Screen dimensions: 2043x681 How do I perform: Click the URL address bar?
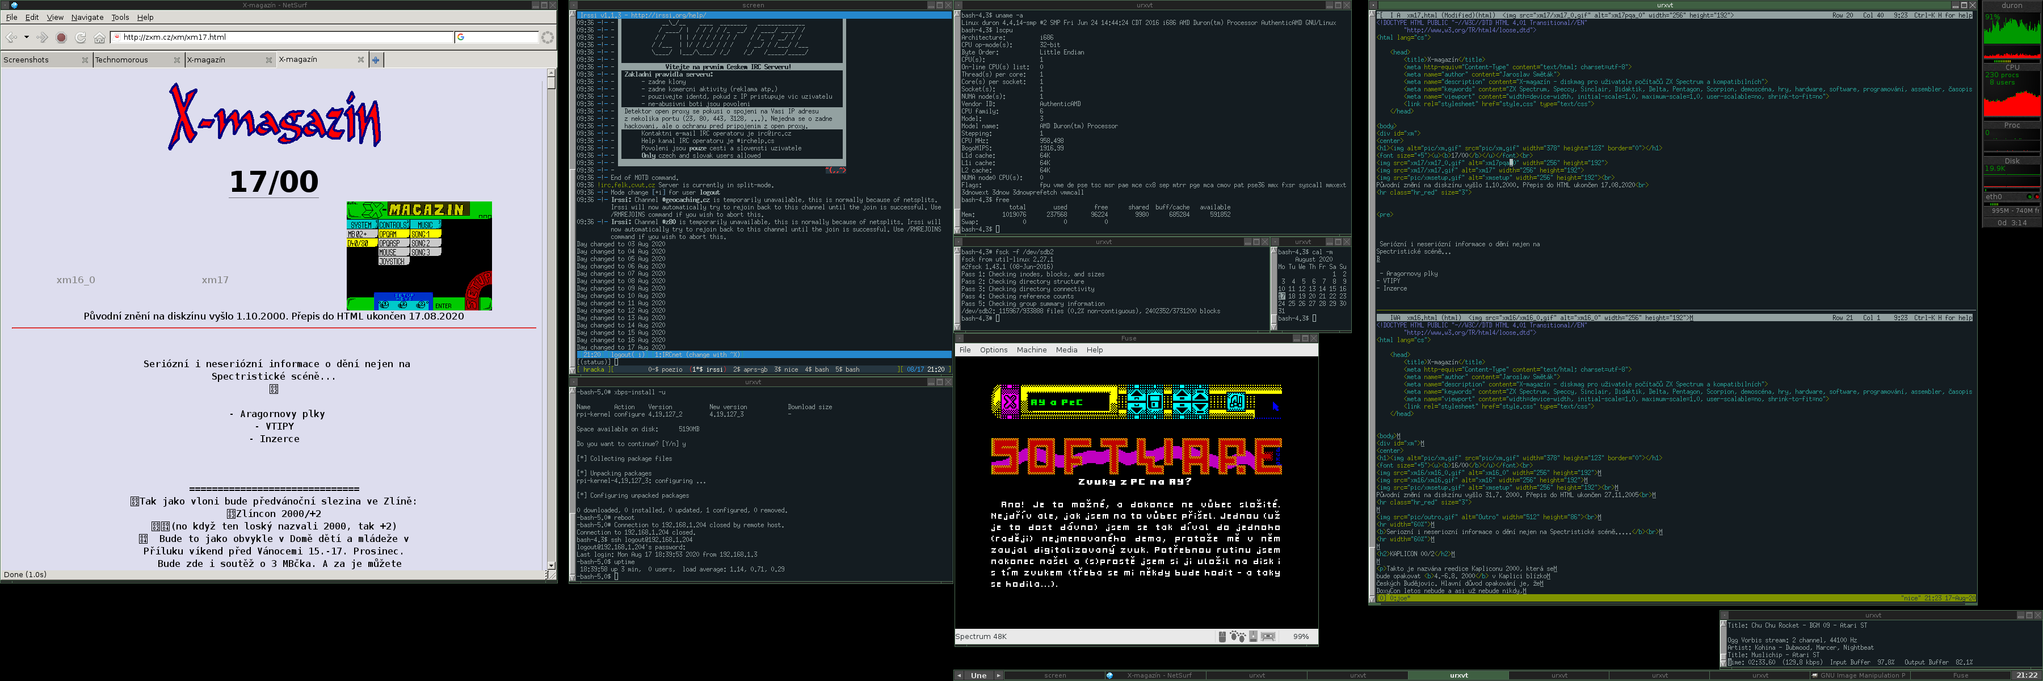click(x=285, y=37)
